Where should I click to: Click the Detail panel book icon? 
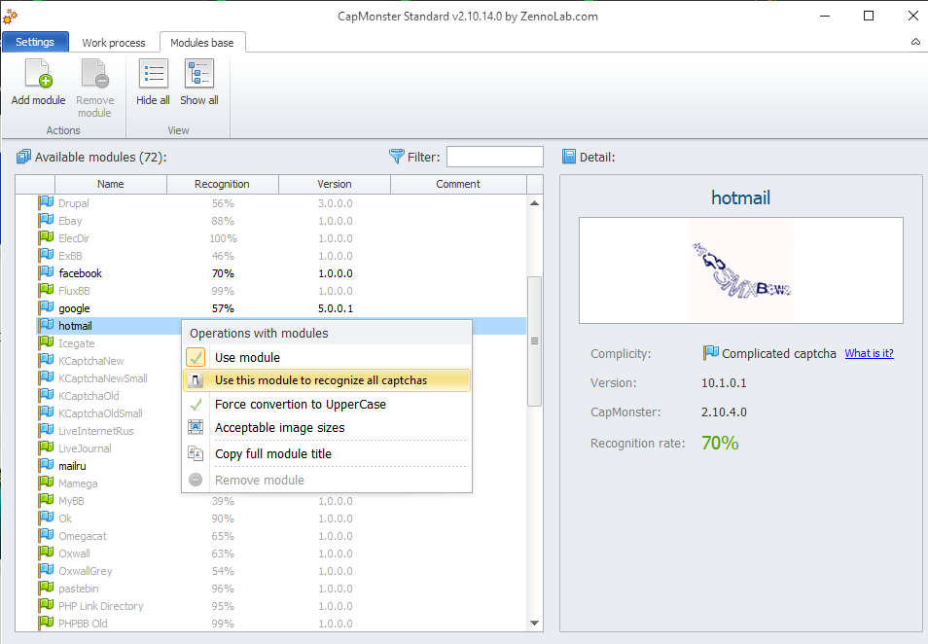[x=569, y=157]
